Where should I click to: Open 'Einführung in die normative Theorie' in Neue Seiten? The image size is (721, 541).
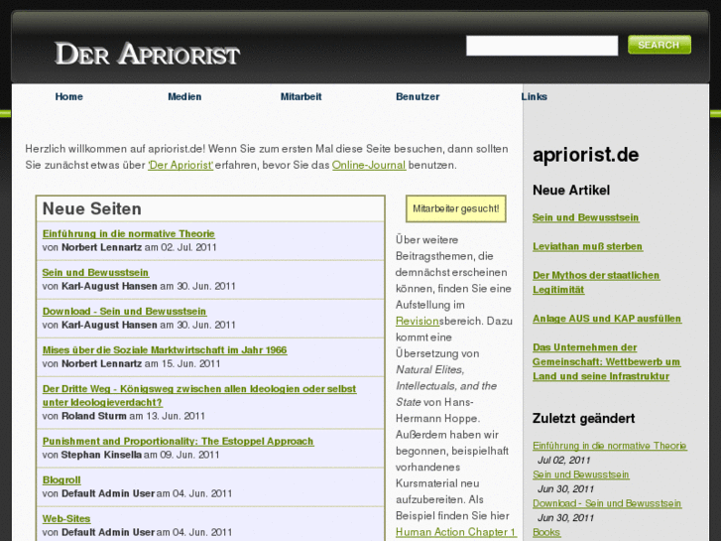coord(128,234)
